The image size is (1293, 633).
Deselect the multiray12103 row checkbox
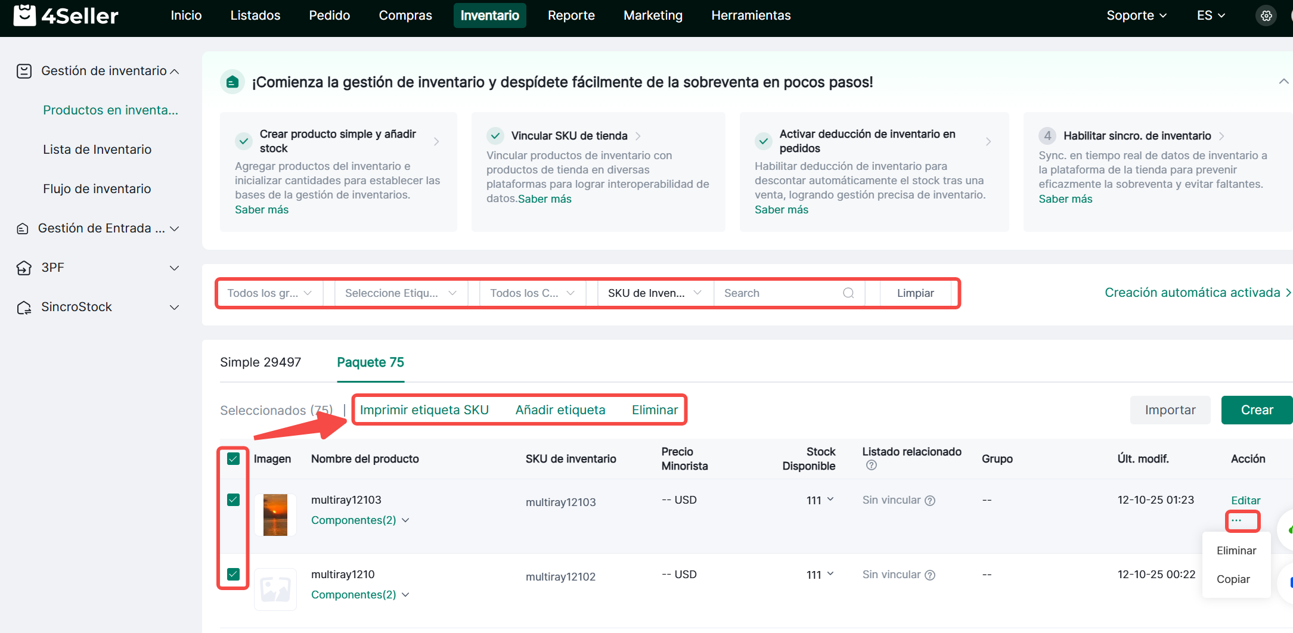click(233, 499)
